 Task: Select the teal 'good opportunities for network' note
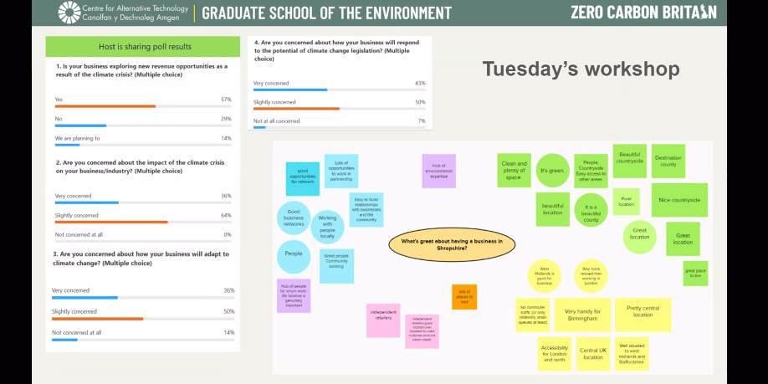coord(303,179)
